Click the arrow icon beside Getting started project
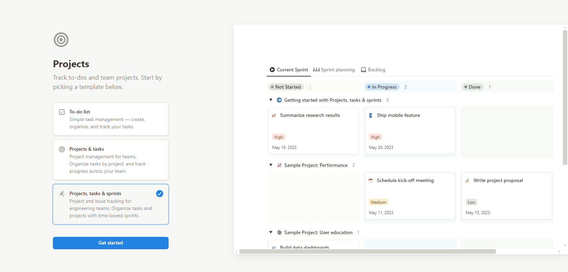This screenshot has width=568, height=272. point(280,100)
